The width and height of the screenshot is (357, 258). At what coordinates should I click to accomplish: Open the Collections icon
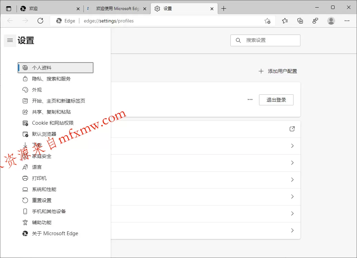click(300, 21)
